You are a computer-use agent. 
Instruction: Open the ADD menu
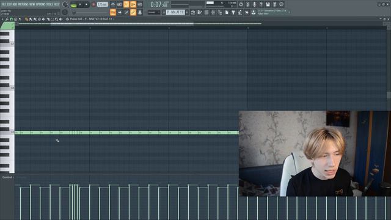click(15, 4)
